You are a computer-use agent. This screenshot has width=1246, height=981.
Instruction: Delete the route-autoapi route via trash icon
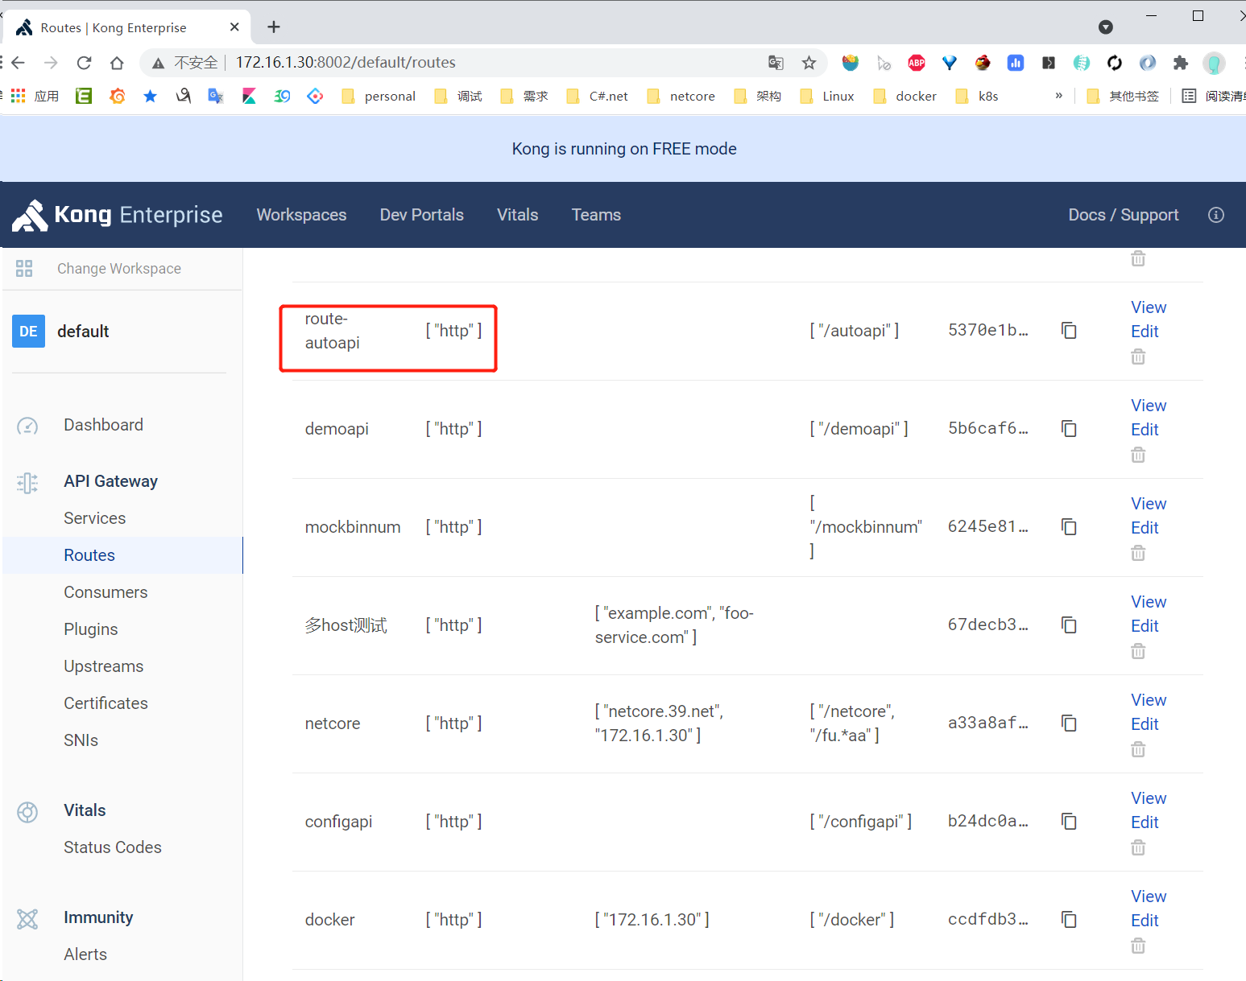tap(1138, 357)
